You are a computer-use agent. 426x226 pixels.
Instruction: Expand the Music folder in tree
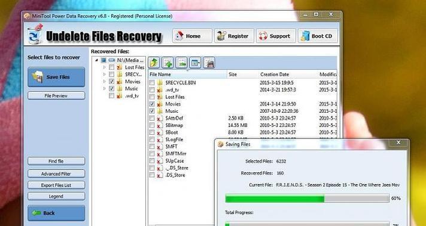pyautogui.click(x=105, y=88)
